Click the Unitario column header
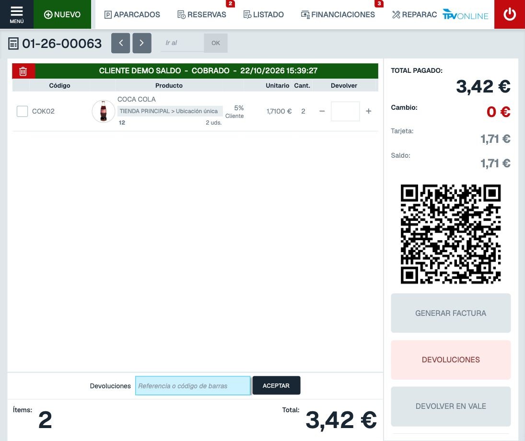525x441 pixels. click(x=277, y=85)
